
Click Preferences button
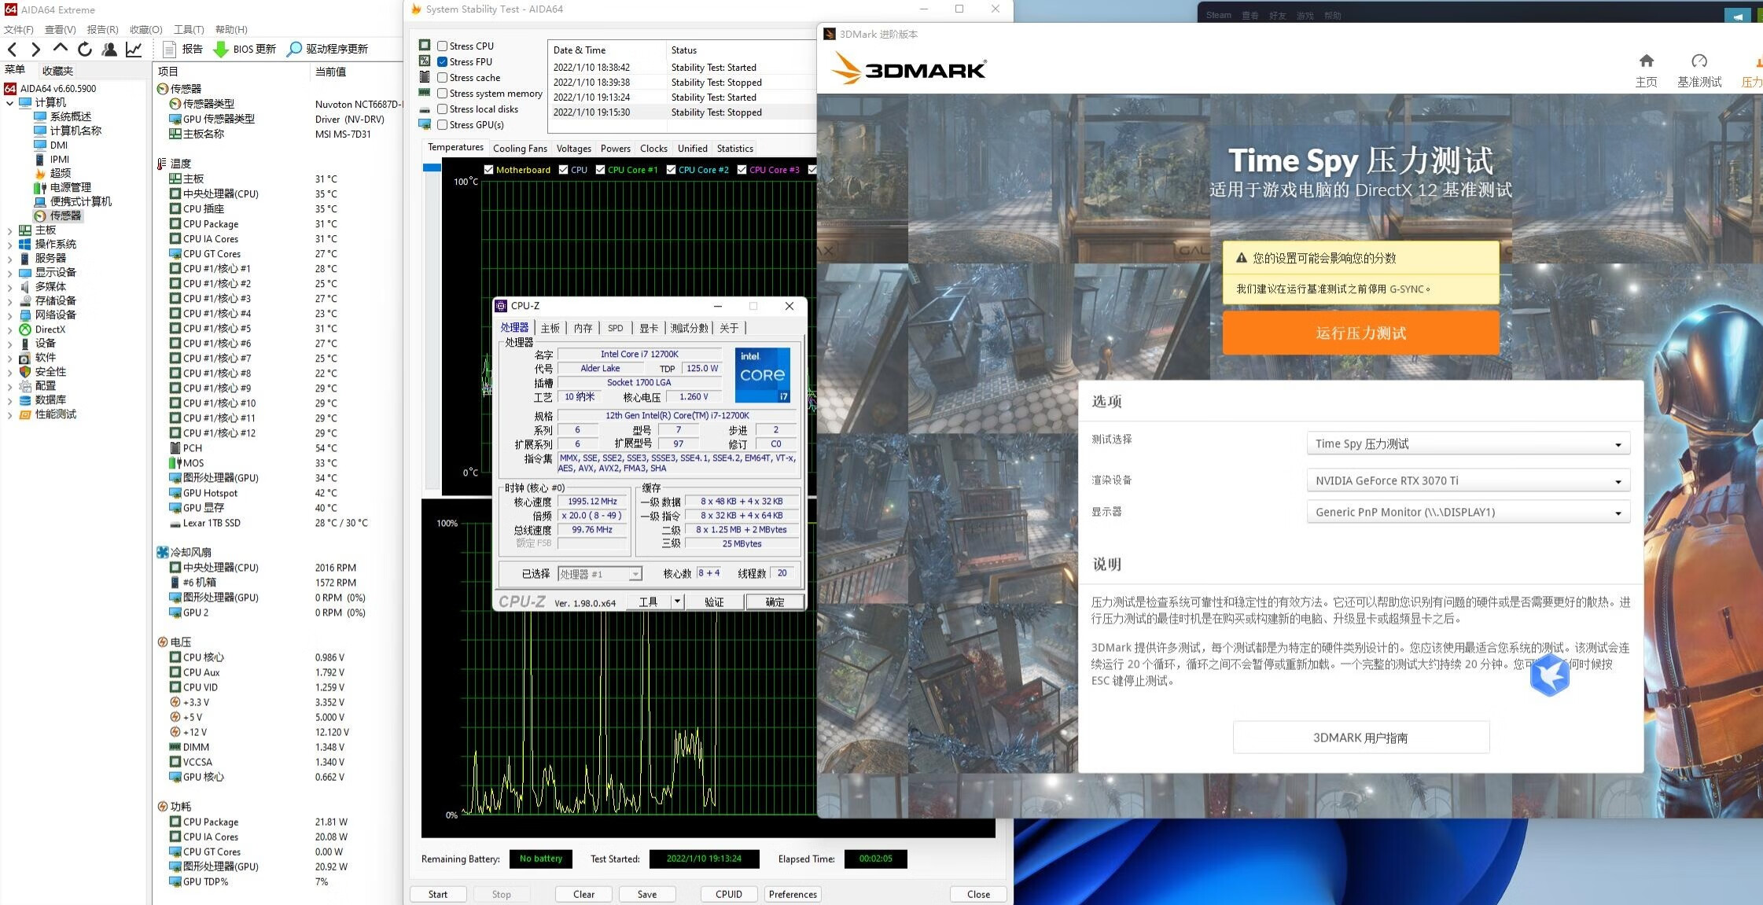click(x=793, y=895)
